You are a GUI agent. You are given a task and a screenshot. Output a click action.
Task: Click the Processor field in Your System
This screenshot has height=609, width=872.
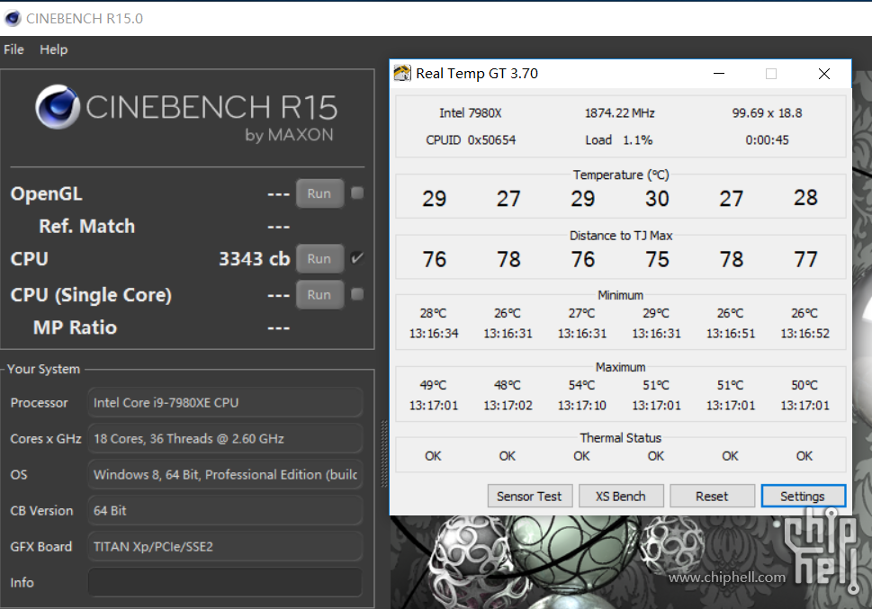point(225,403)
